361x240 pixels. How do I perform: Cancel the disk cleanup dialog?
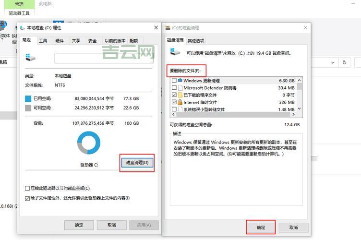[x=293, y=228]
